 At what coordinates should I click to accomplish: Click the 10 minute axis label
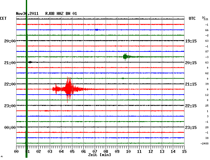coord(128,152)
